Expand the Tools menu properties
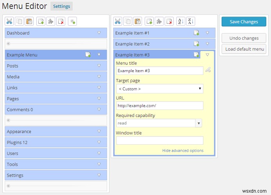The height and width of the screenshot is (195, 271). 99,164
